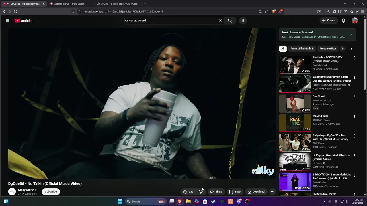Start voice search with microphone icon
Screen dimensions: 367x206
coord(243,21)
